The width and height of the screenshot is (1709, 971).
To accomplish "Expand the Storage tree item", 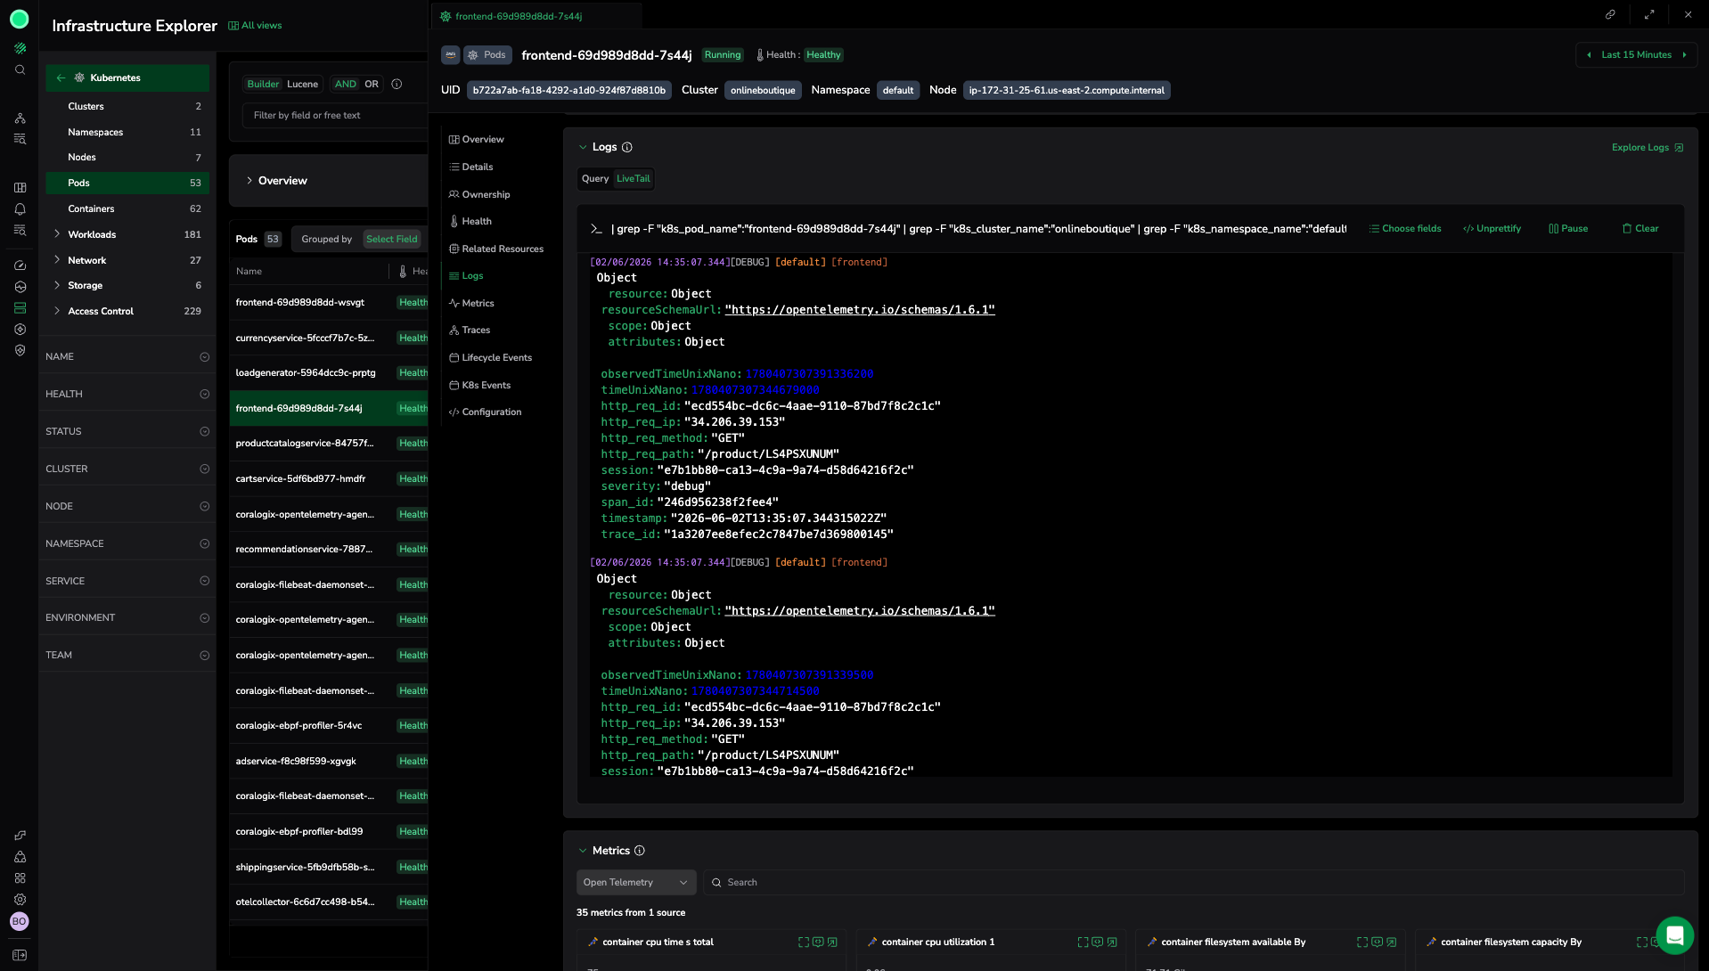I will (x=57, y=286).
